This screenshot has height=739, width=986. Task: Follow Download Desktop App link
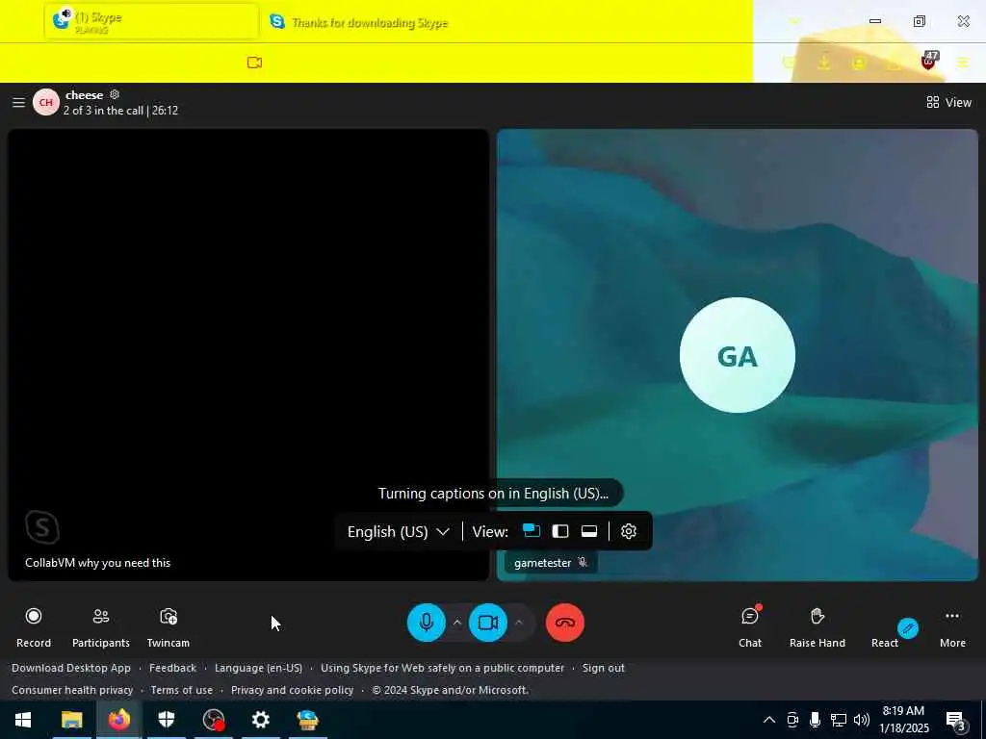point(71,668)
